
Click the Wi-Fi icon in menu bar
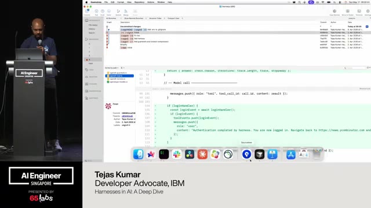click(323, 2)
